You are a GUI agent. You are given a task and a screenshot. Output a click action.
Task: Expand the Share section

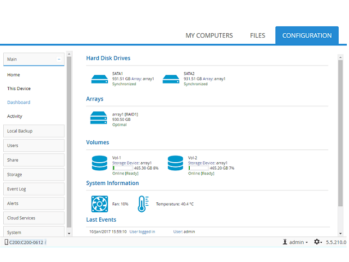[x=34, y=160]
